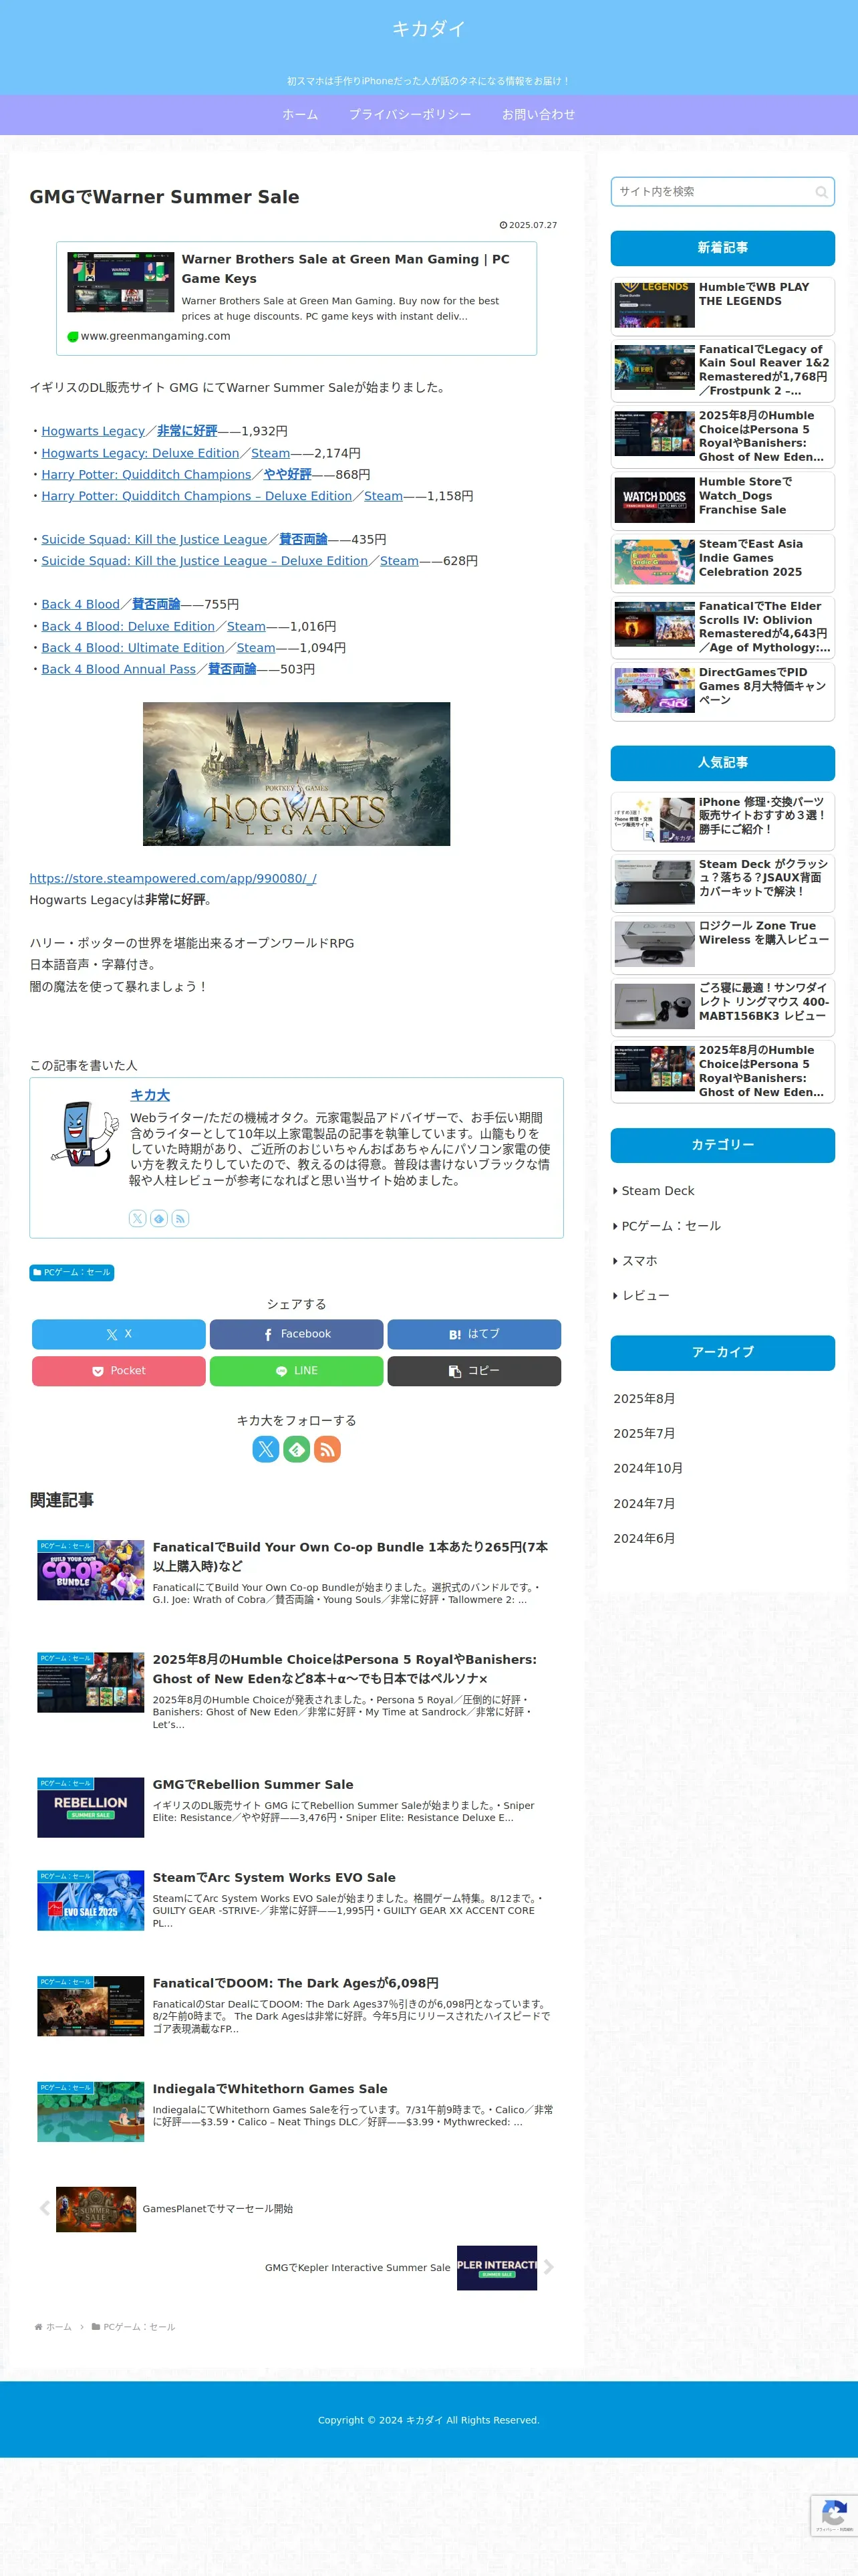The image size is (858, 2576).
Task: Click the Hogwarts Legacy banner image
Action: [x=297, y=774]
